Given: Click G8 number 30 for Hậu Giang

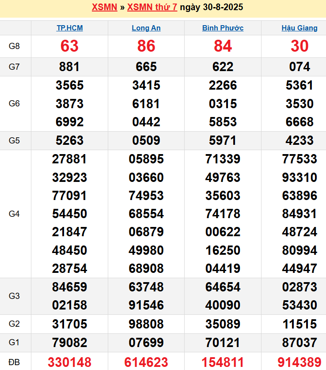Looking at the screenshot, I should pyautogui.click(x=299, y=46).
